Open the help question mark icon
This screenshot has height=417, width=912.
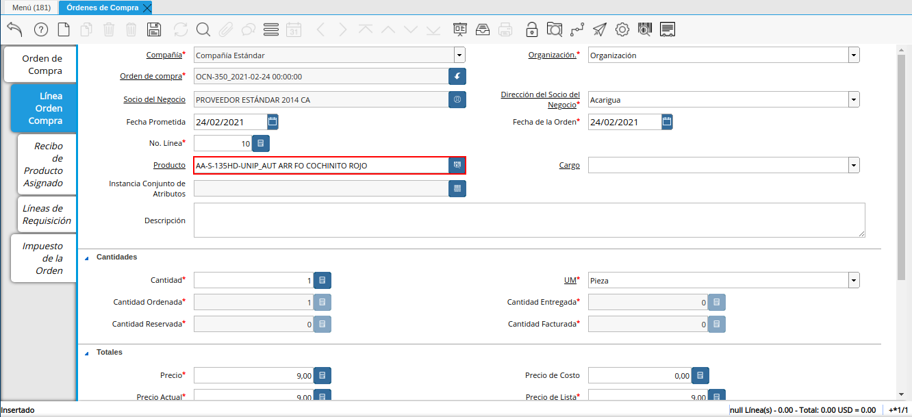click(x=41, y=29)
